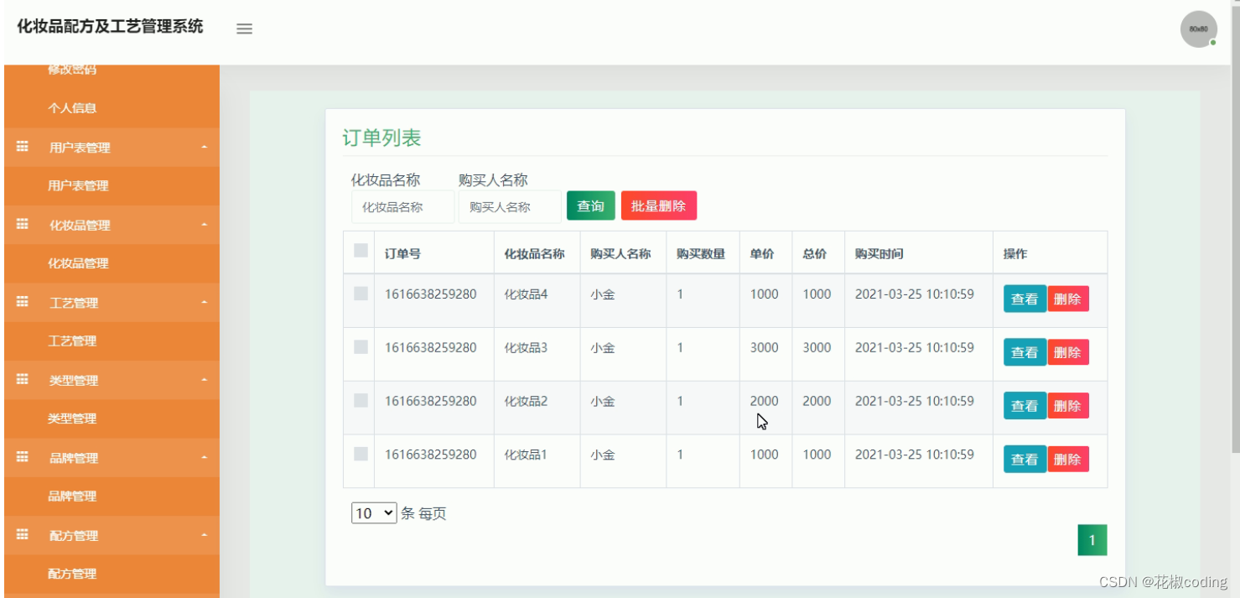The width and height of the screenshot is (1240, 598).
Task: Click the 总价 column header
Action: coord(815,254)
